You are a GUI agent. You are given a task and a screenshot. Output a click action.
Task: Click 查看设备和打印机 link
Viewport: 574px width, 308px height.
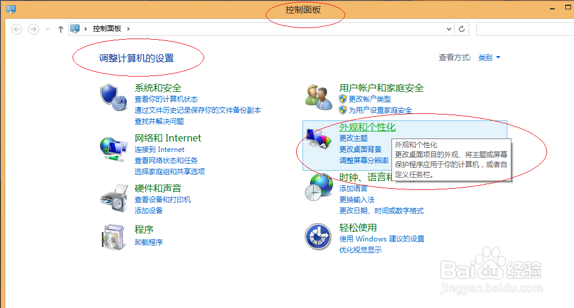tap(163, 199)
